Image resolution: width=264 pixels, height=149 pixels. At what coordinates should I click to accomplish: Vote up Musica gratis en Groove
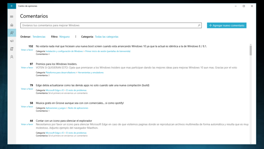(x=27, y=107)
